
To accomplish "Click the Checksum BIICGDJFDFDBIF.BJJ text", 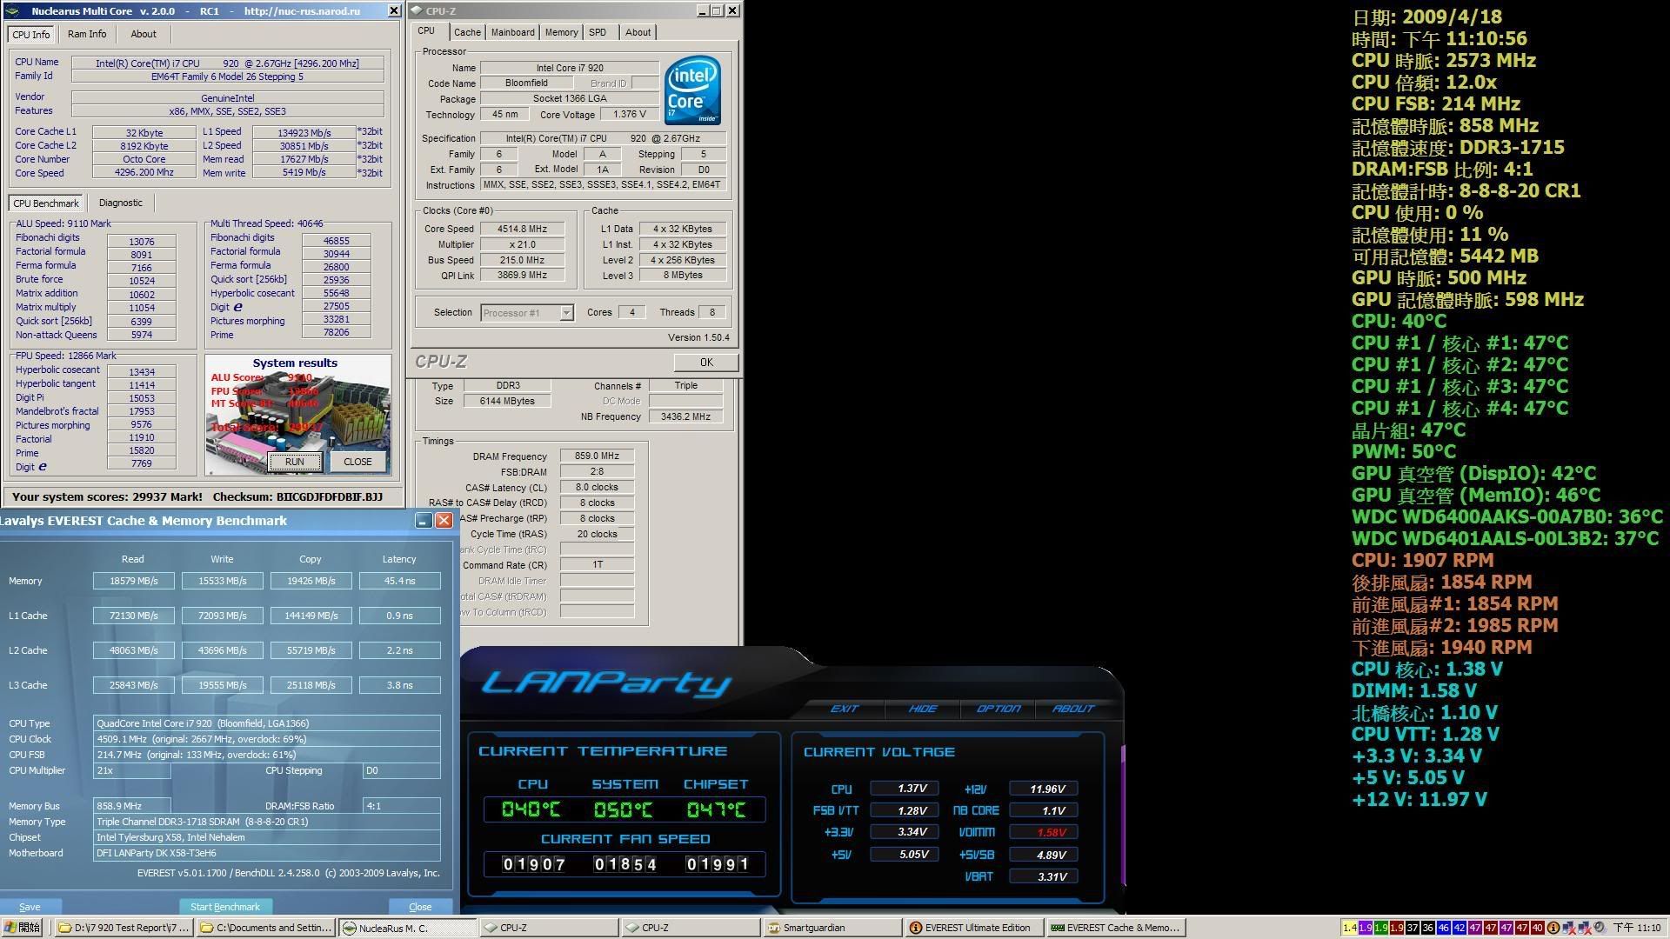I will click(297, 496).
